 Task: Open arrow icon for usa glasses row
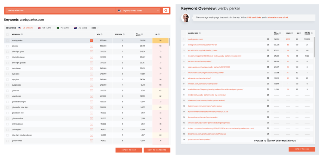click(91, 96)
